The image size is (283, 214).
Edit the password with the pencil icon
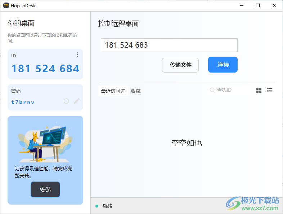click(x=77, y=101)
